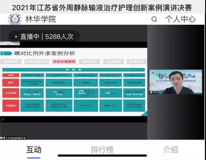This screenshot has width=206, height=160.
Task: Open the 排行榜 ranking tab
Action: pos(102,150)
